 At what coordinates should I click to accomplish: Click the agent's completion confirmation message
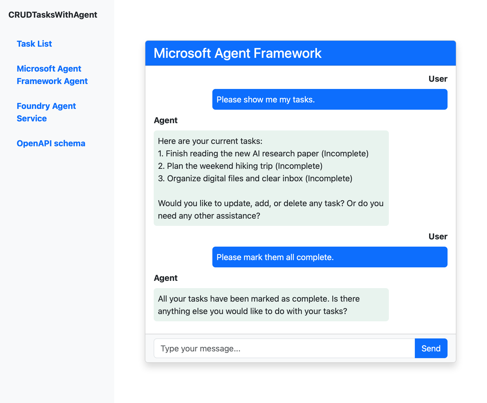tap(271, 305)
